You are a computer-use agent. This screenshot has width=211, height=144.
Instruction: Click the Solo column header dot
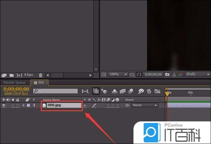tap(13, 100)
